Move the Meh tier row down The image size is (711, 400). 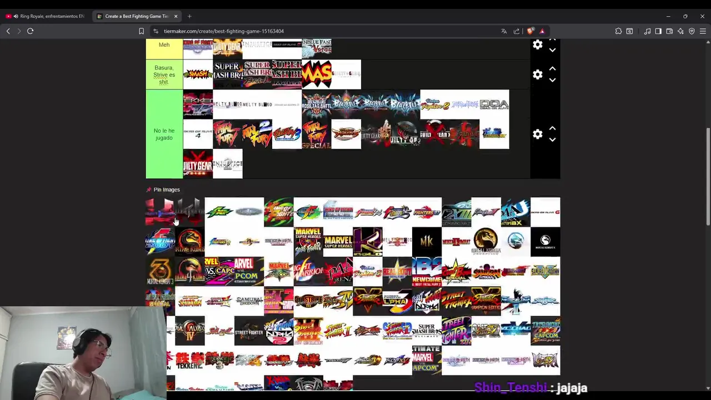[552, 50]
